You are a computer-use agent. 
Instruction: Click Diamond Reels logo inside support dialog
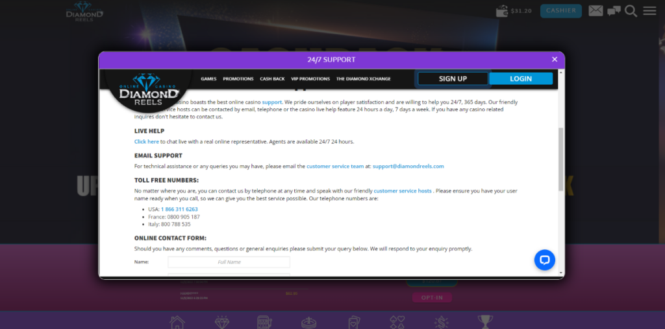click(x=149, y=90)
